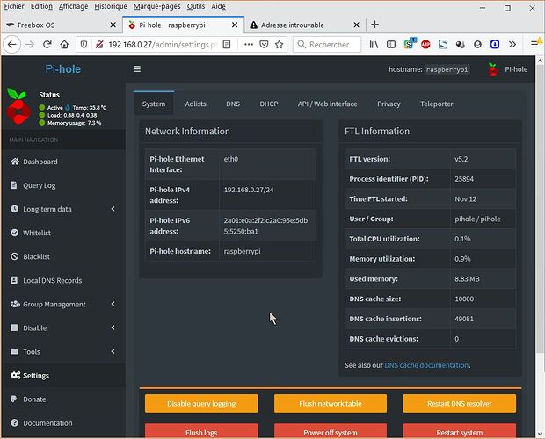
Task: Open the Firefox library icon
Action: click(x=374, y=45)
